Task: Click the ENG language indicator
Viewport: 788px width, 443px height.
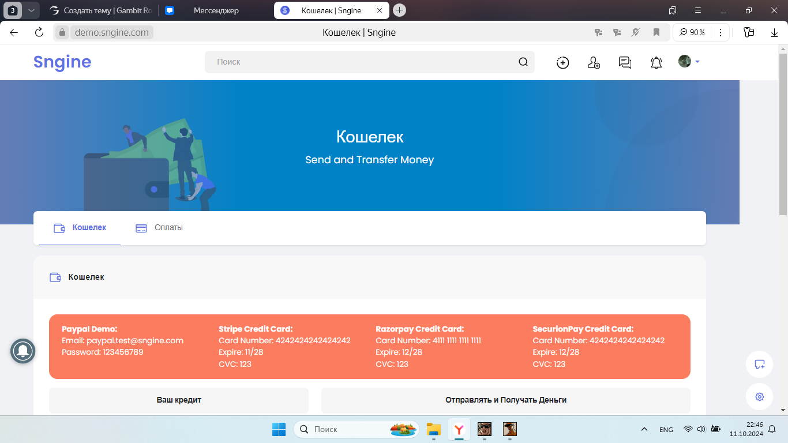Action: [666, 430]
